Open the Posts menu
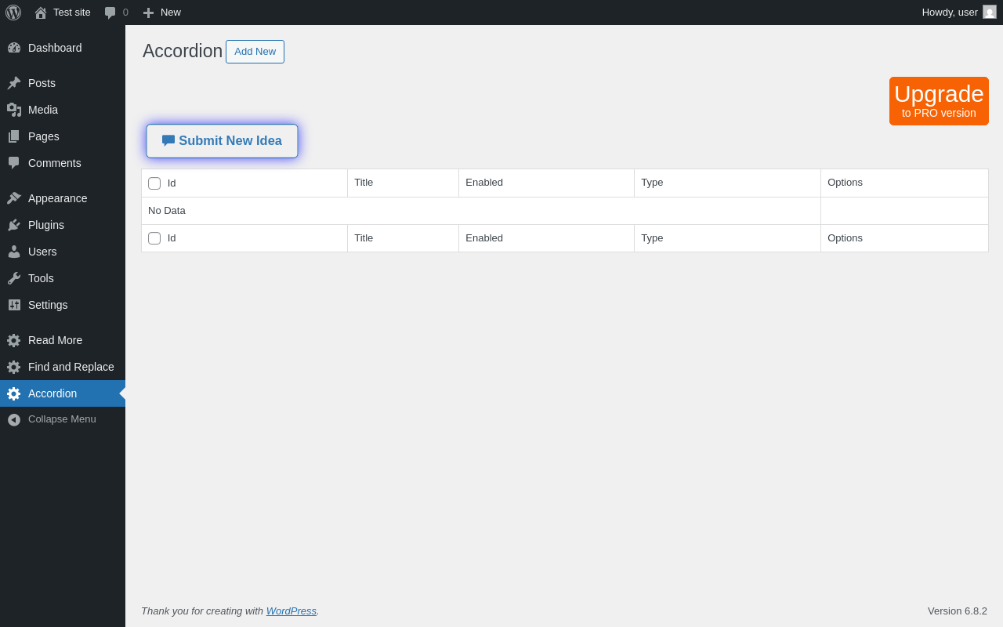The height and width of the screenshot is (627, 1003). click(x=63, y=83)
